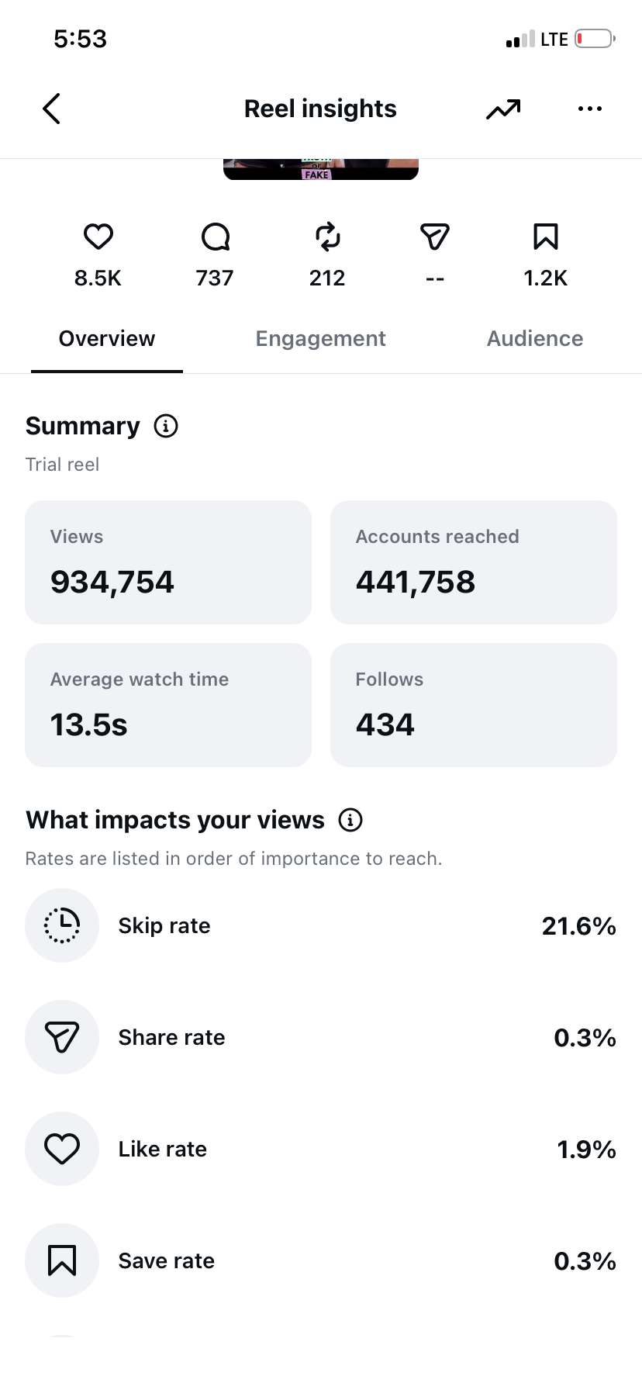Tap the Reel insights title

pyautogui.click(x=320, y=109)
